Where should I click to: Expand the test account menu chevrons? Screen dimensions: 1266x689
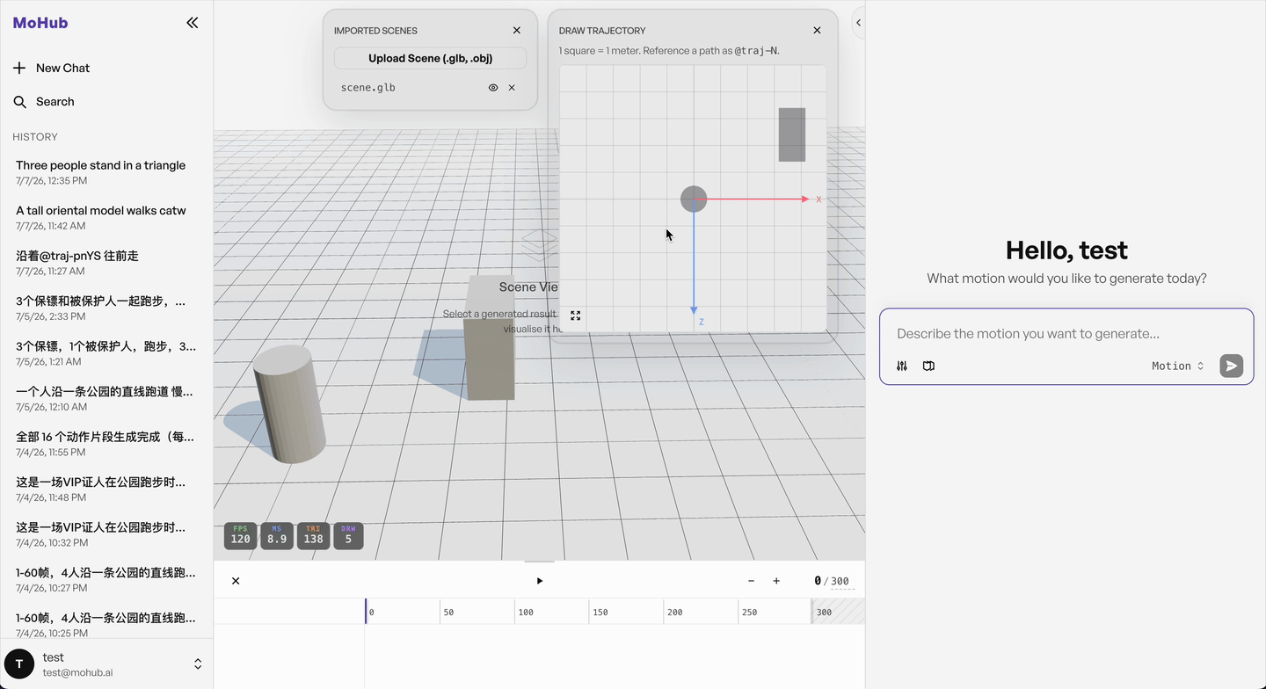(198, 664)
